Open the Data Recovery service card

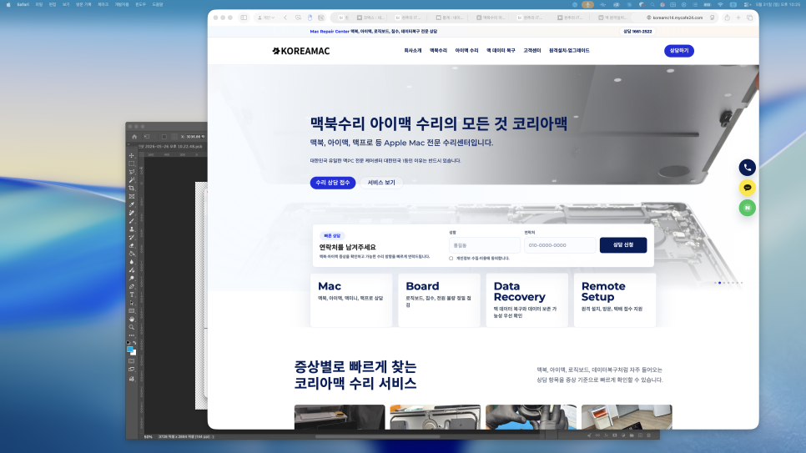click(x=526, y=299)
